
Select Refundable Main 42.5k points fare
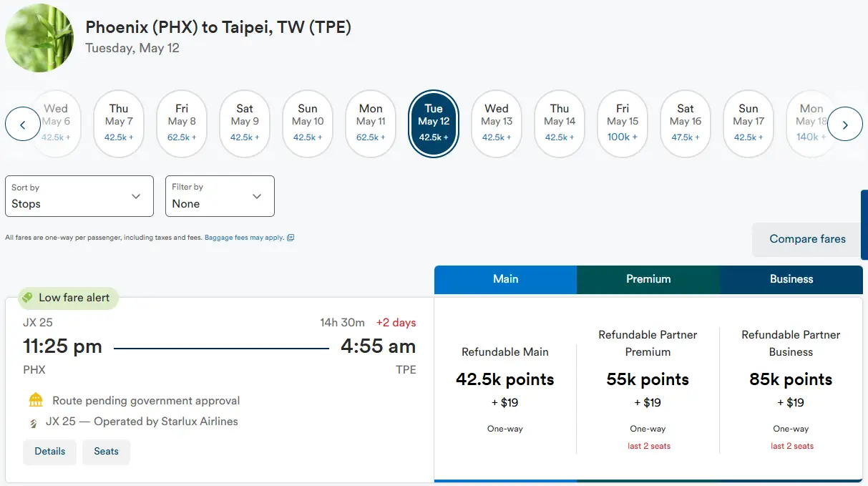tap(505, 380)
